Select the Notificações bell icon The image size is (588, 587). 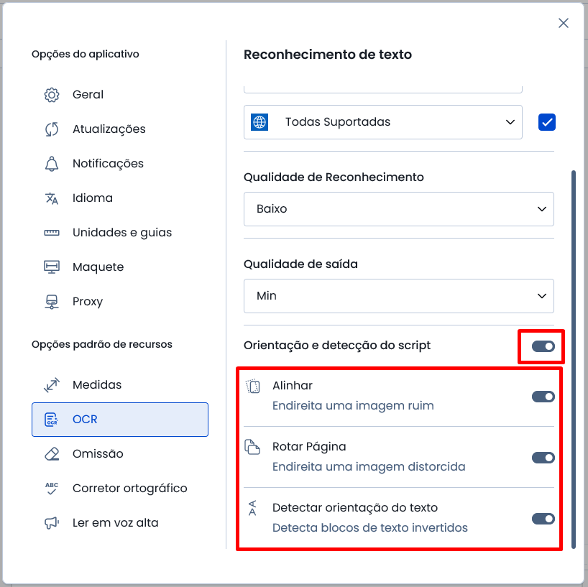click(52, 164)
